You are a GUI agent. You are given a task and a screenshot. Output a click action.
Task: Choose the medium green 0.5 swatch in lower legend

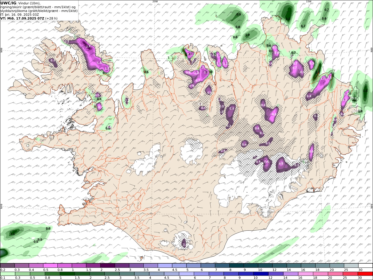(37, 274)
